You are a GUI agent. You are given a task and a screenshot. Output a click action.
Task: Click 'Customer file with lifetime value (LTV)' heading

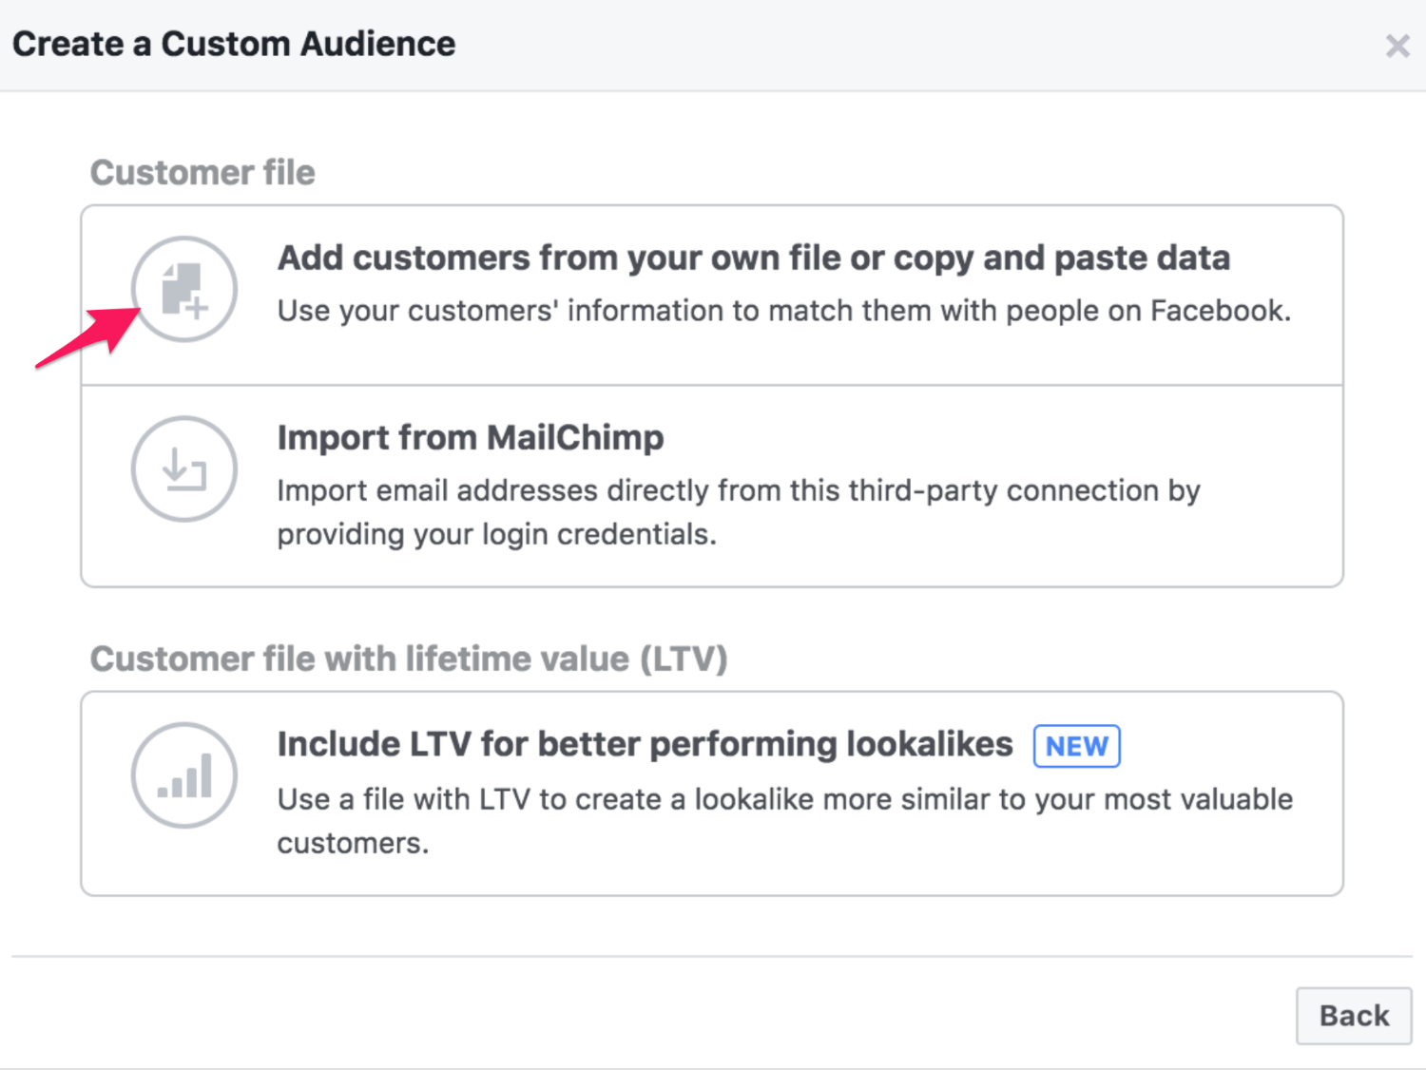409,659
